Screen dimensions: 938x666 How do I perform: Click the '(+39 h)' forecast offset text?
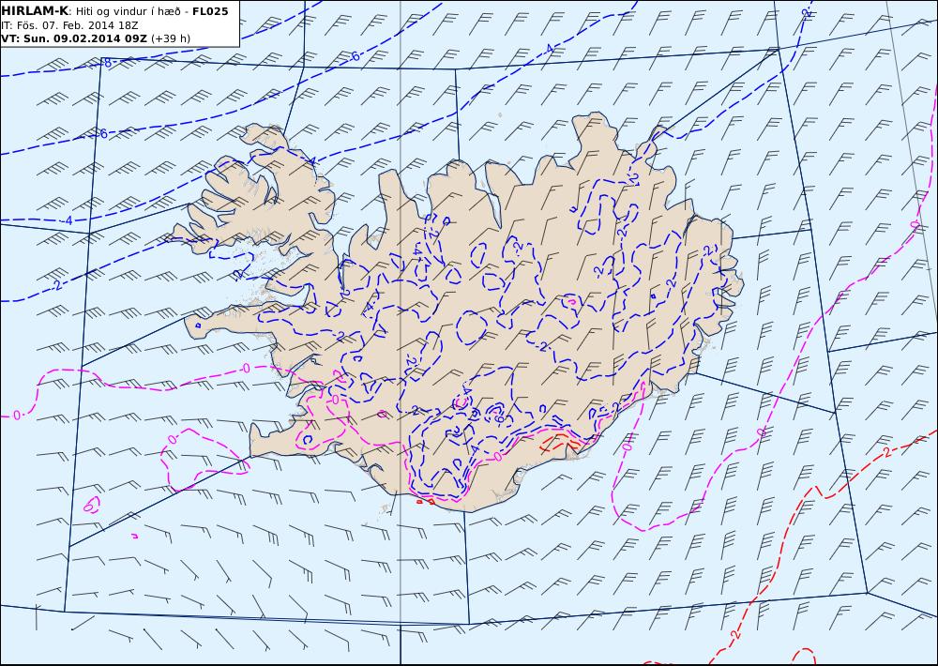(171, 38)
